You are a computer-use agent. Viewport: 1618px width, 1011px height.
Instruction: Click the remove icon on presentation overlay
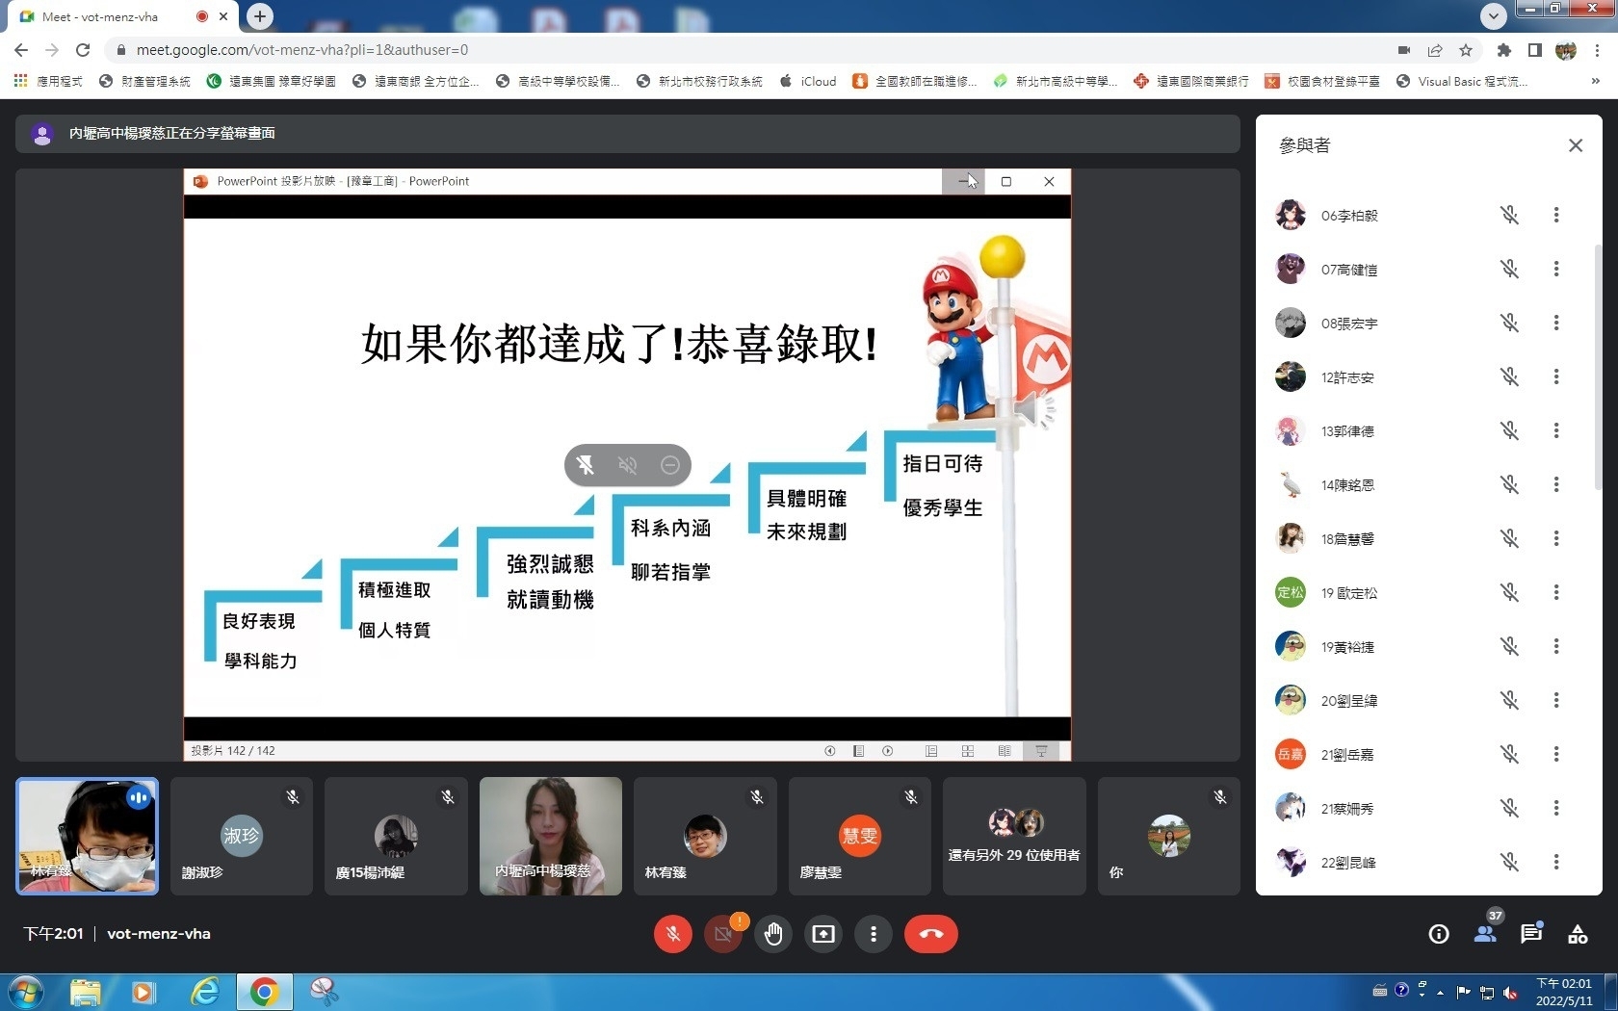click(670, 465)
